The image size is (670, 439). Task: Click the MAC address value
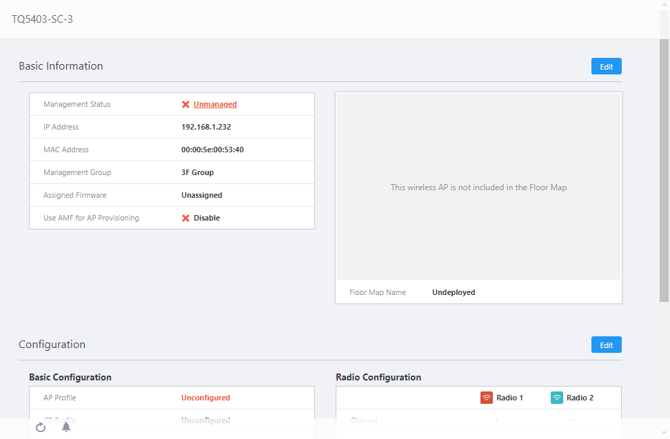tap(212, 150)
